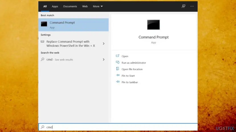The image size is (236, 132).
Task: Click the magnifier icon beside cmd web result
Action: [42, 59]
